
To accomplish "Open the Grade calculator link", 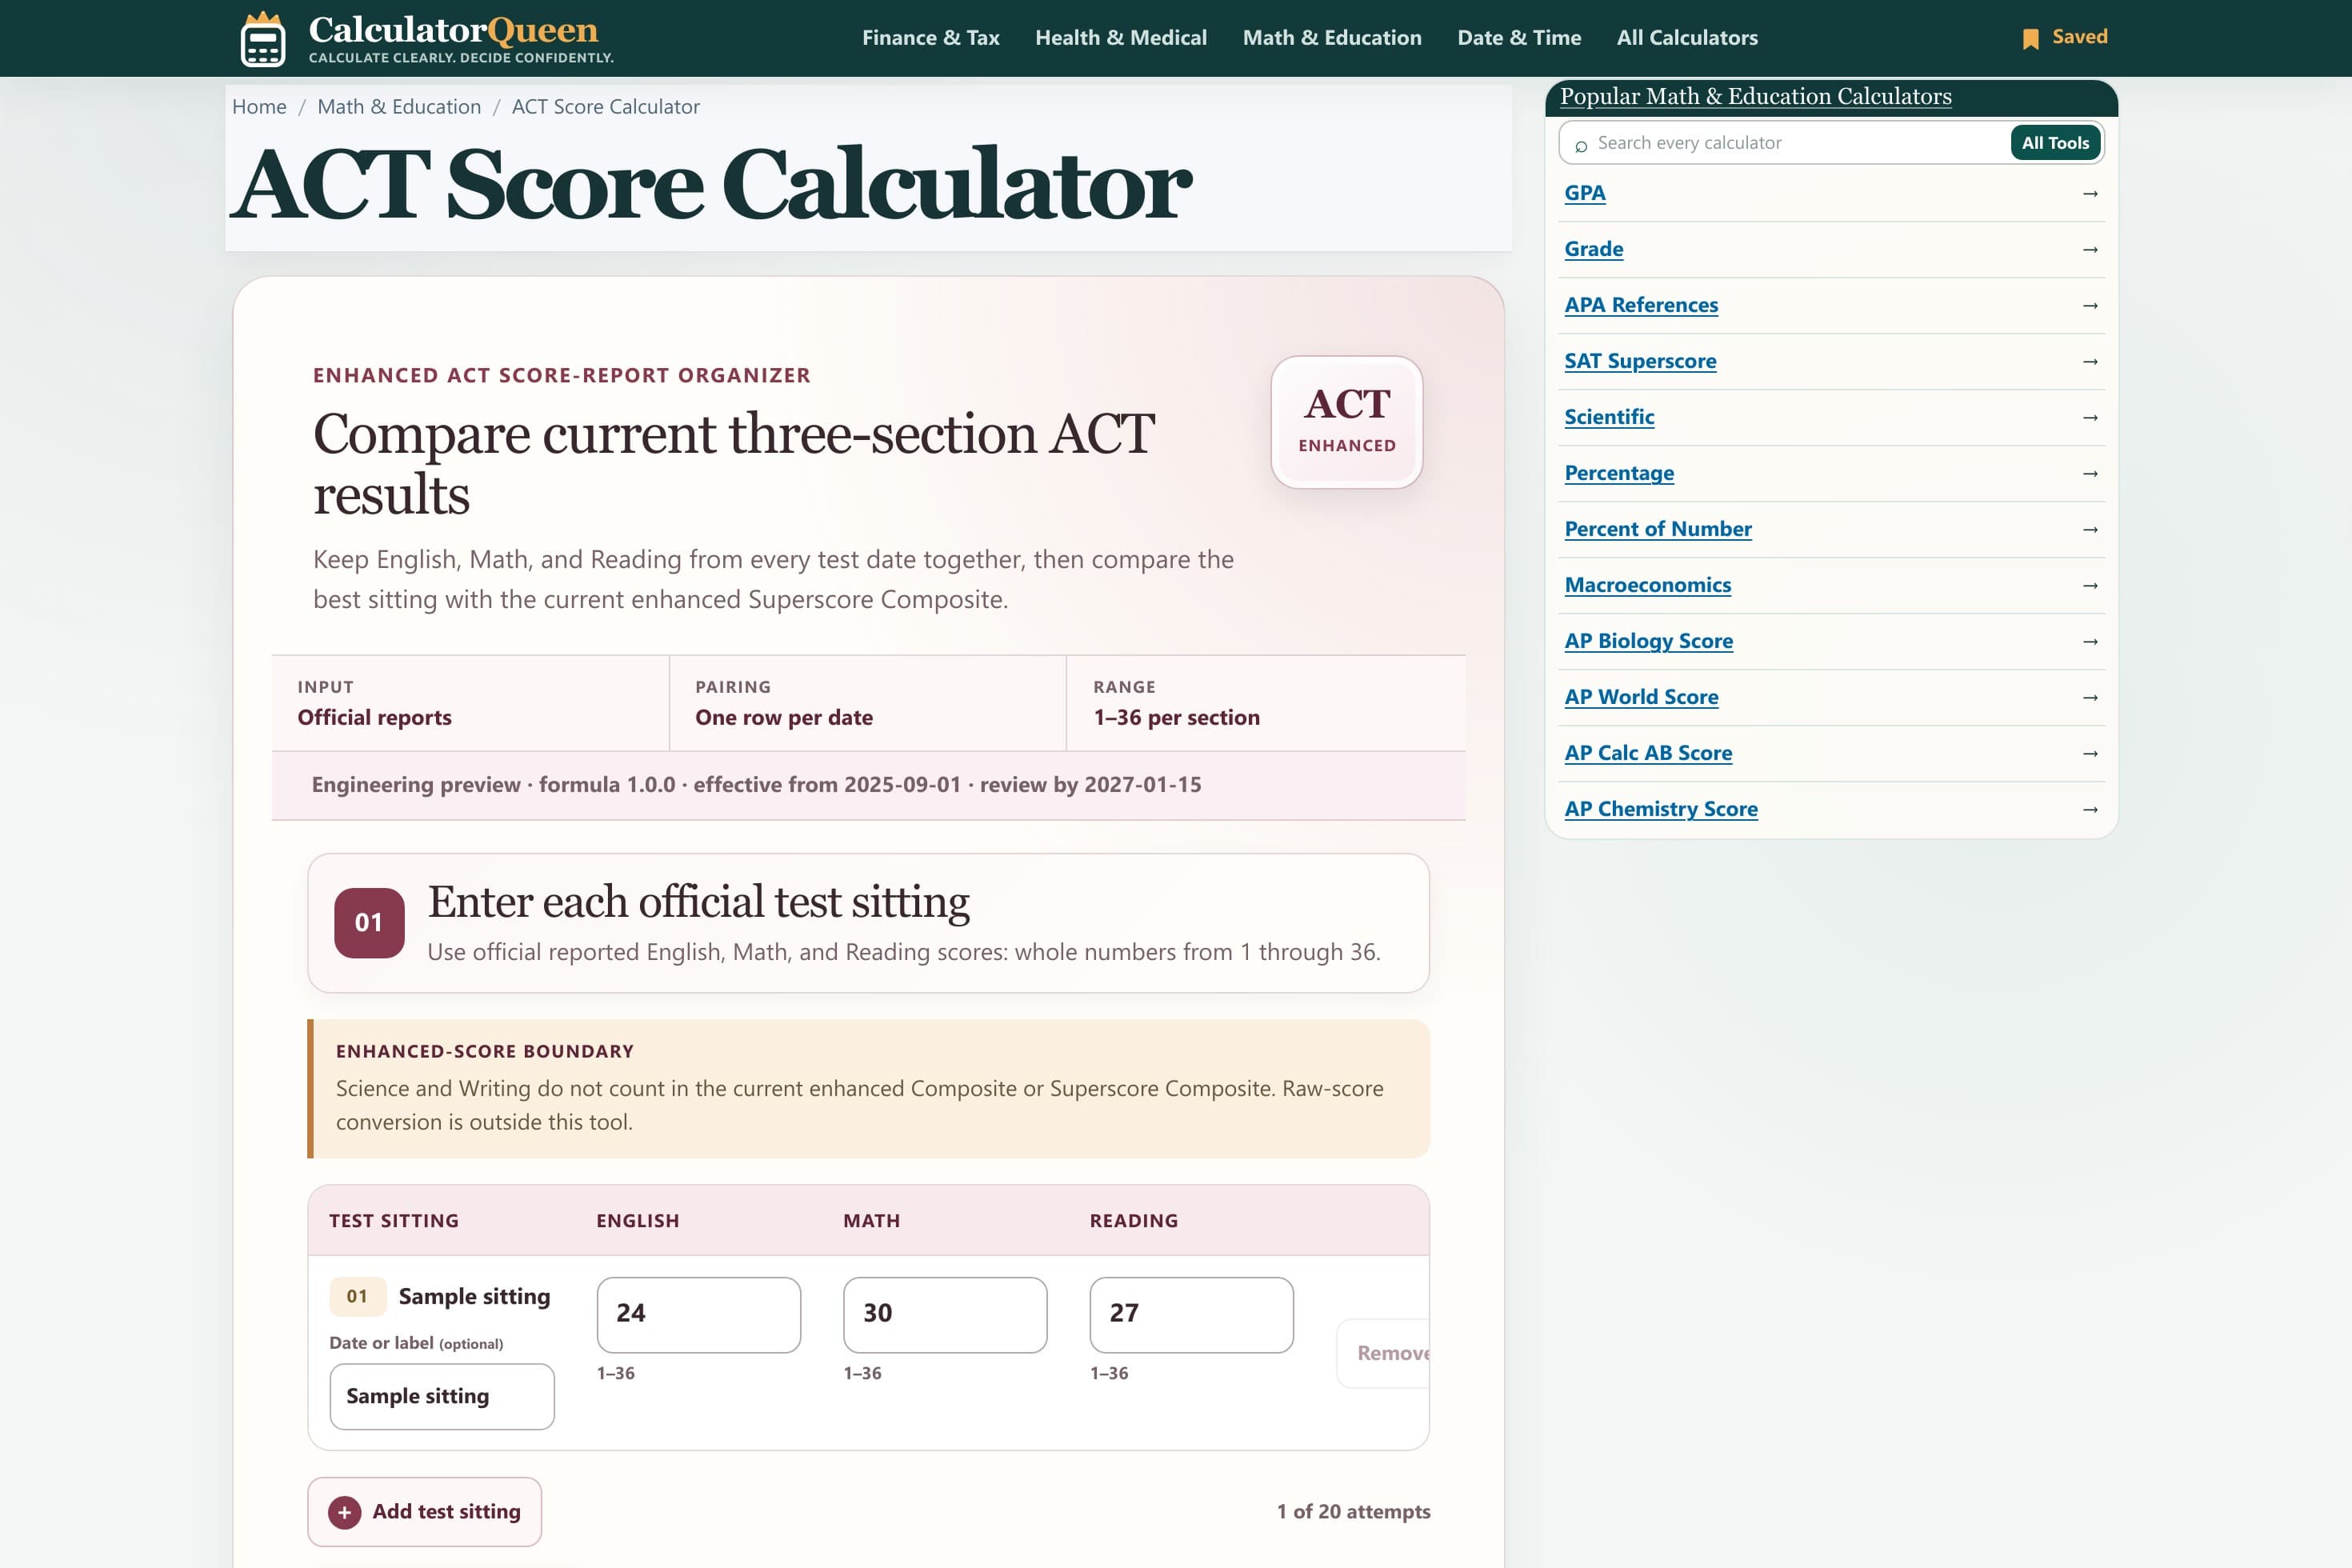I will [x=1594, y=249].
